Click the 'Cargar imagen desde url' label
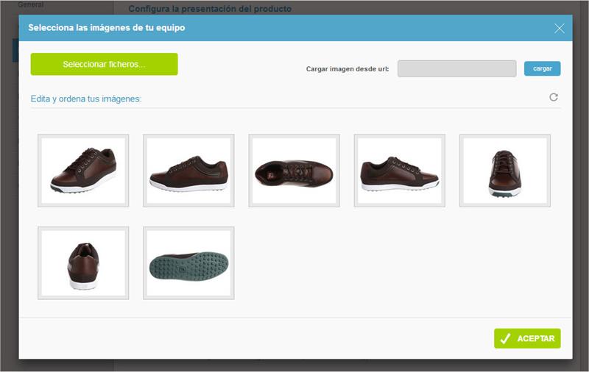589x372 pixels. pyautogui.click(x=347, y=69)
